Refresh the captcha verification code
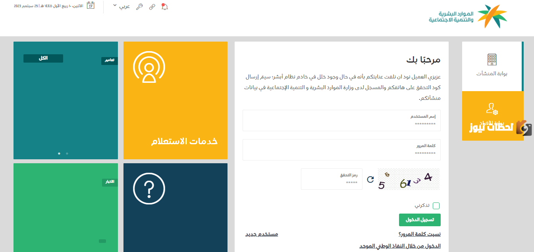 click(x=370, y=179)
